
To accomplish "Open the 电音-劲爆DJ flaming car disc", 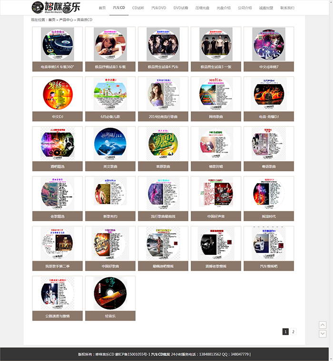I will click(269, 94).
